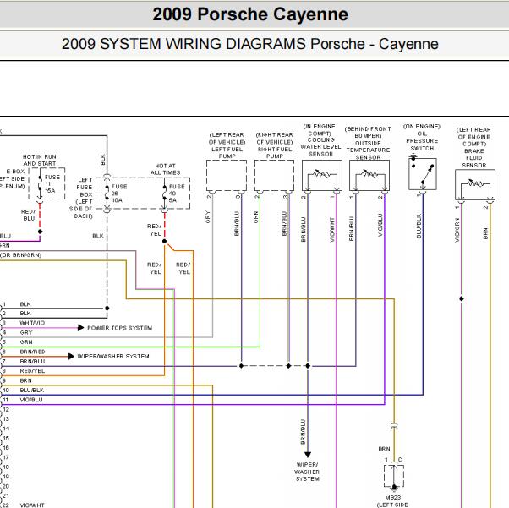Select the "BRN/BLU" label at pin 7
The image size is (509, 508).
pos(32,361)
